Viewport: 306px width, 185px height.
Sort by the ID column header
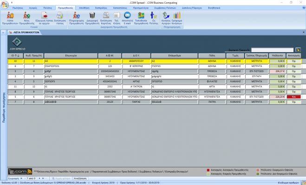(x=15, y=56)
